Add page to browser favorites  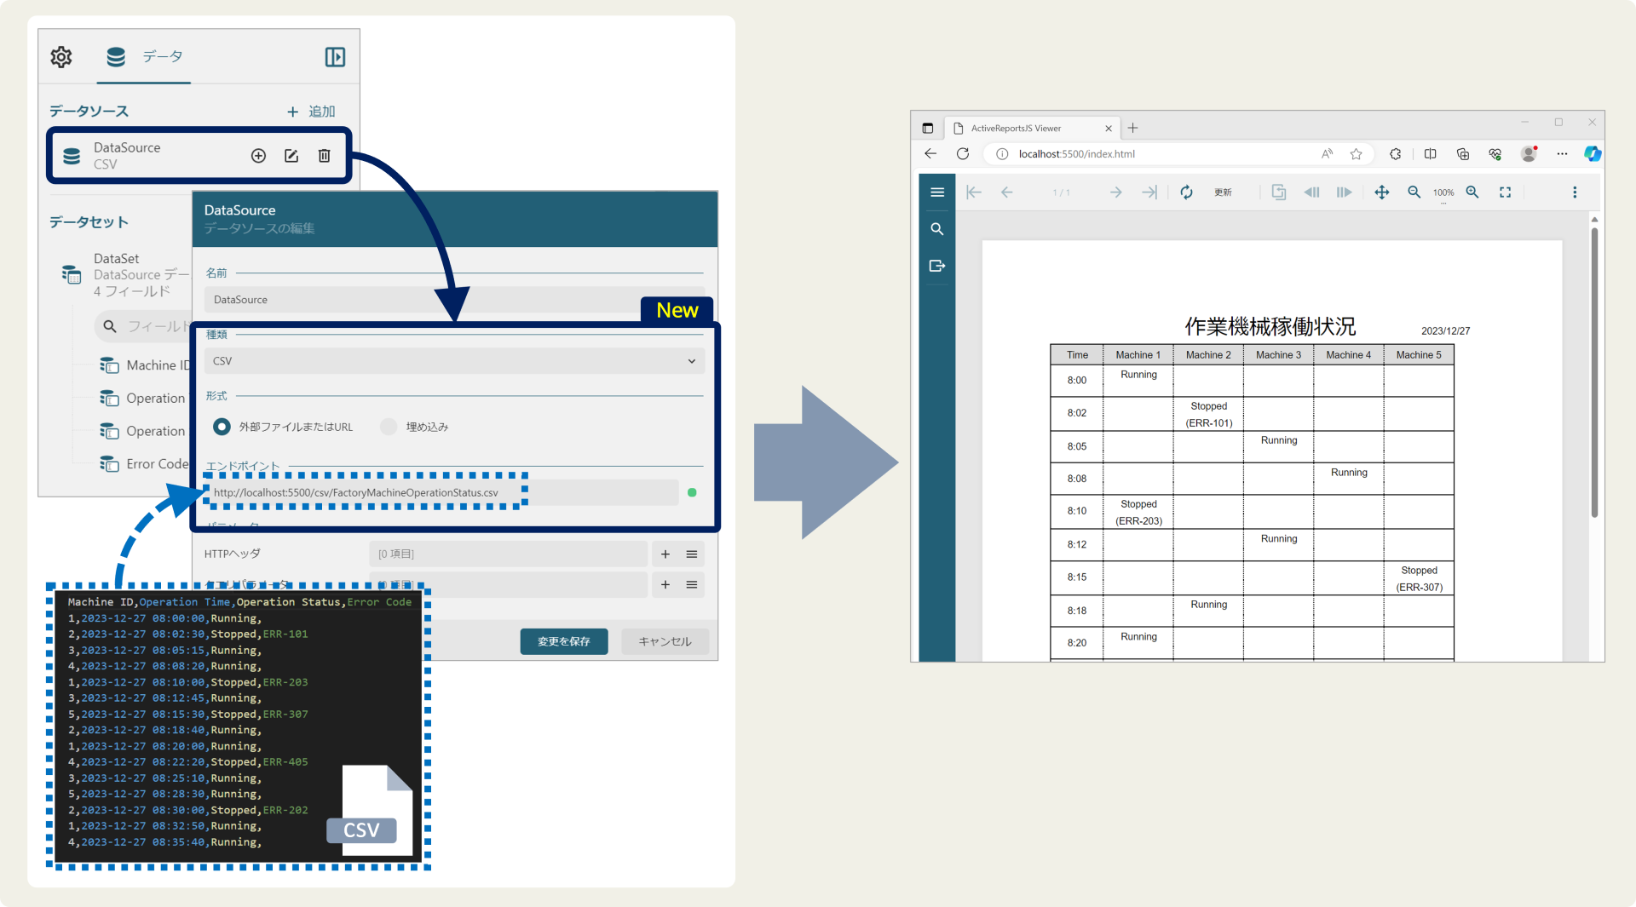1357,154
